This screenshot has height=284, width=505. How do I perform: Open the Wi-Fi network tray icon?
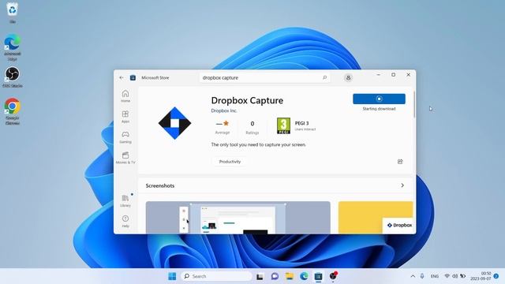[447, 276]
